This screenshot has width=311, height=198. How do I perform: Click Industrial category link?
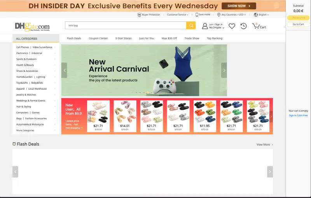[37, 53]
